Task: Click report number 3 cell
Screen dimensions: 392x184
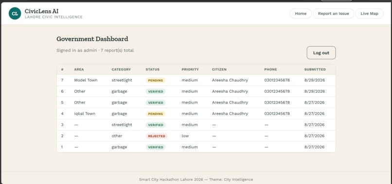Action: point(62,125)
